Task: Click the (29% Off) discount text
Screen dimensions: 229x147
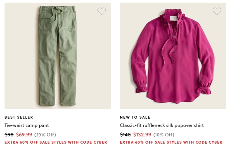Action: point(45,135)
